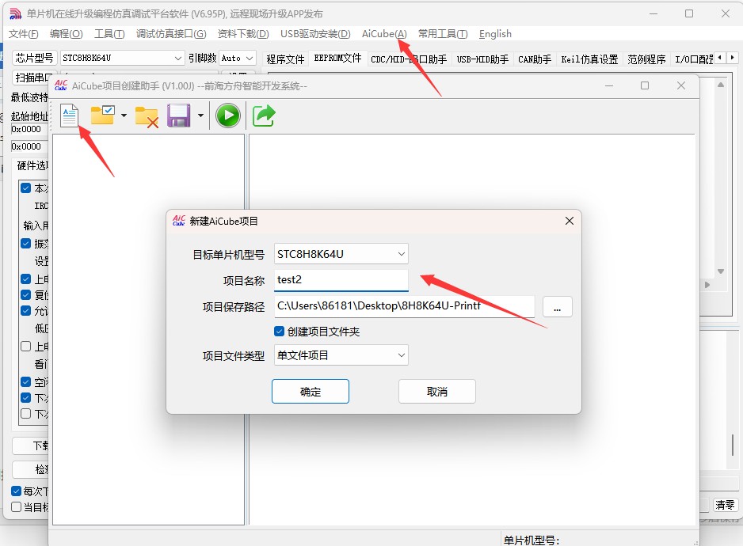Toggle the 振 hardware option checkbox

(x=26, y=244)
